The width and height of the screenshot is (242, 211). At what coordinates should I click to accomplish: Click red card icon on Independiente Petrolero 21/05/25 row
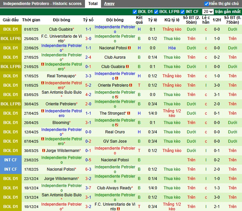point(43,64)
